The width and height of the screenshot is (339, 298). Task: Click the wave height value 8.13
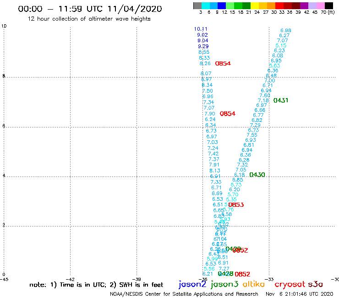point(215,171)
